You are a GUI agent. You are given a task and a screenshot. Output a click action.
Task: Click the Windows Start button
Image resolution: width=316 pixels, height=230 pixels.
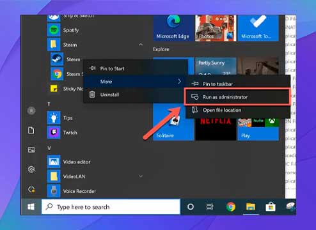pos(31,206)
